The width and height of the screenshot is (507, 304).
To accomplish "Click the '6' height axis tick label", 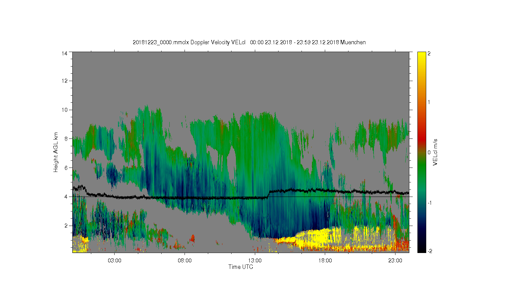I will click(66, 168).
